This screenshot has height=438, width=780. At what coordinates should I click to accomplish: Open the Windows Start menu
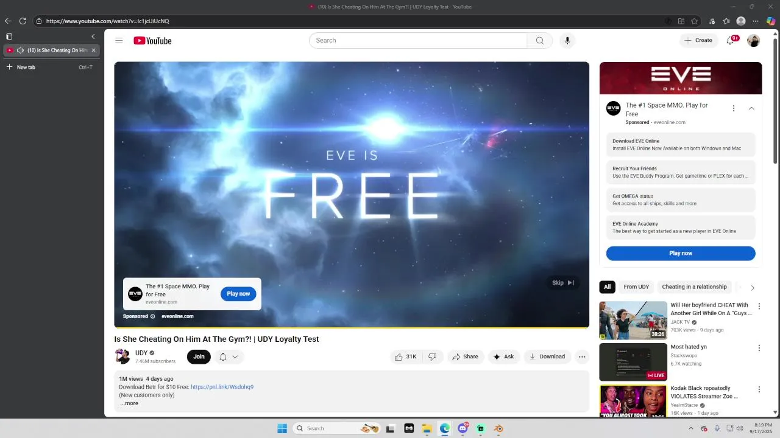[x=282, y=428]
